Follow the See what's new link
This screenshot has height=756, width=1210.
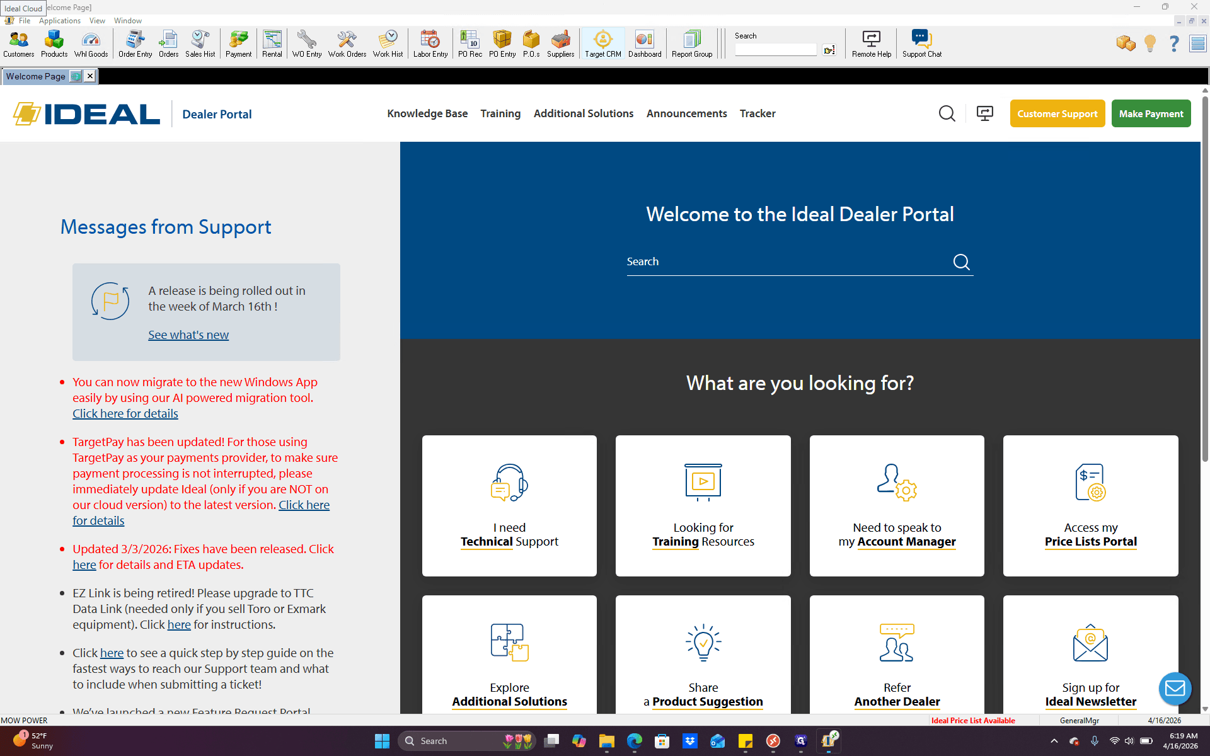point(188,335)
